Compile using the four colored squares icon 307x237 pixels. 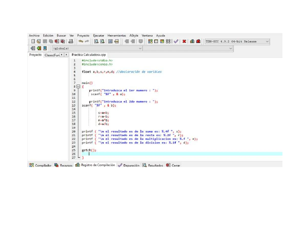[150, 41]
